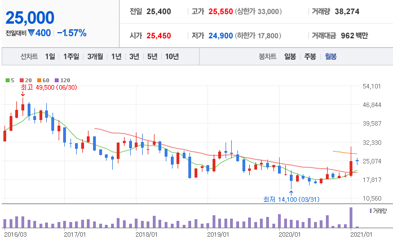Image resolution: width=393 pixels, height=244 pixels.
Task: Click the 저가 24,900 value
Action: tap(220, 36)
